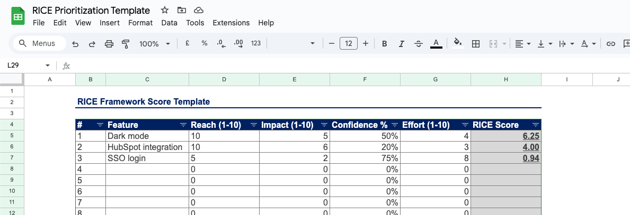Expand the font family dropdown
Screen dimensions: 630x215
pyautogui.click(x=312, y=44)
